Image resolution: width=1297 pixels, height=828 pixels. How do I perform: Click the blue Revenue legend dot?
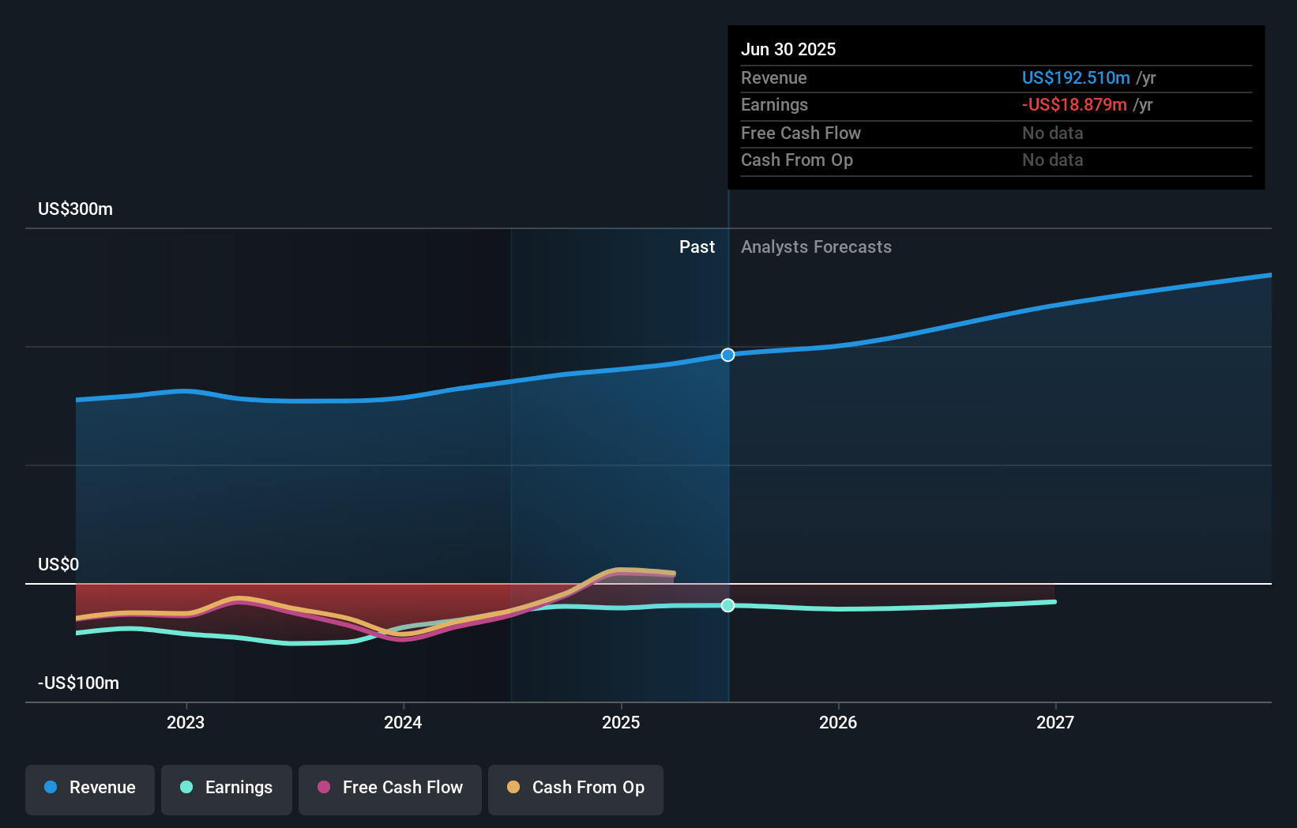(x=50, y=788)
